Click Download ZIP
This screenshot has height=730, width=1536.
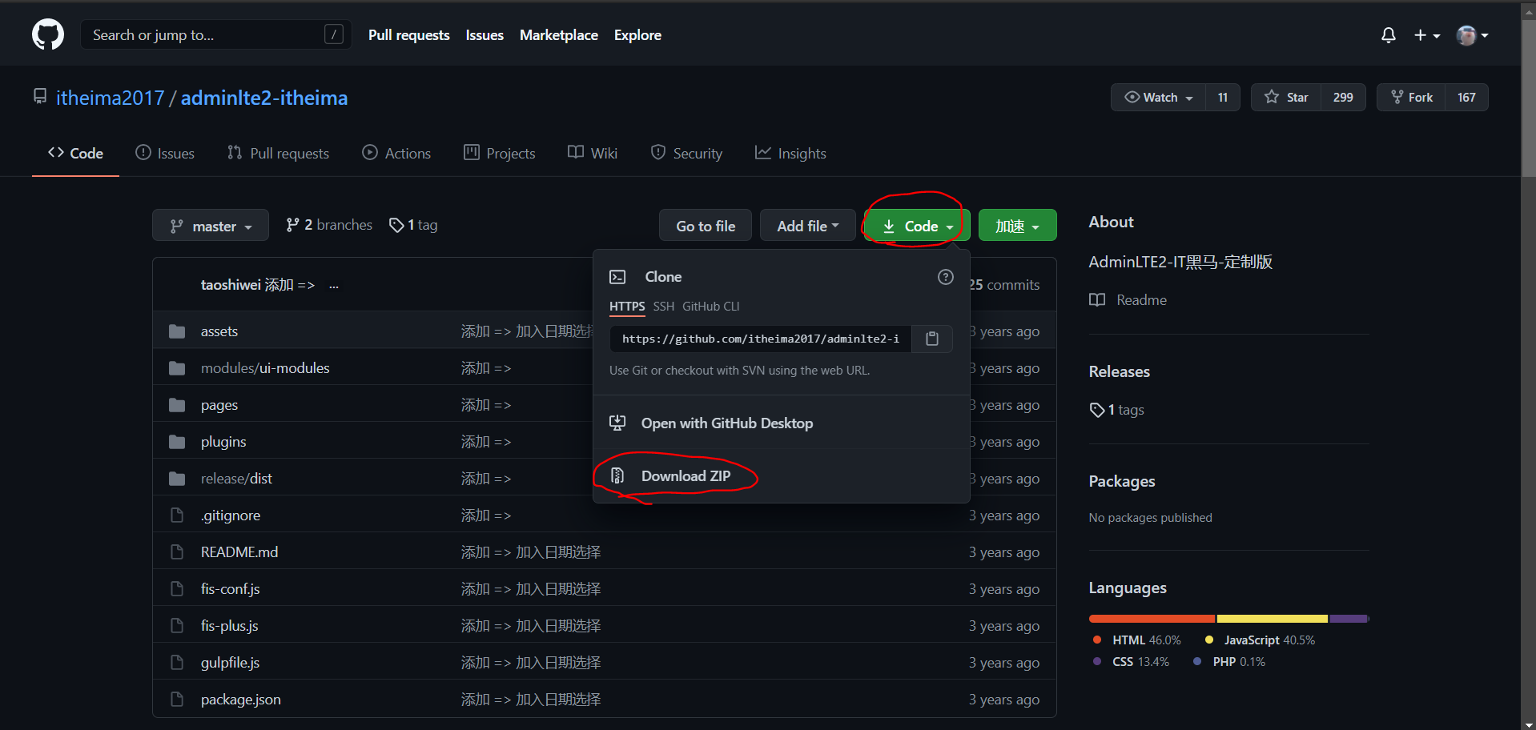tap(781, 476)
